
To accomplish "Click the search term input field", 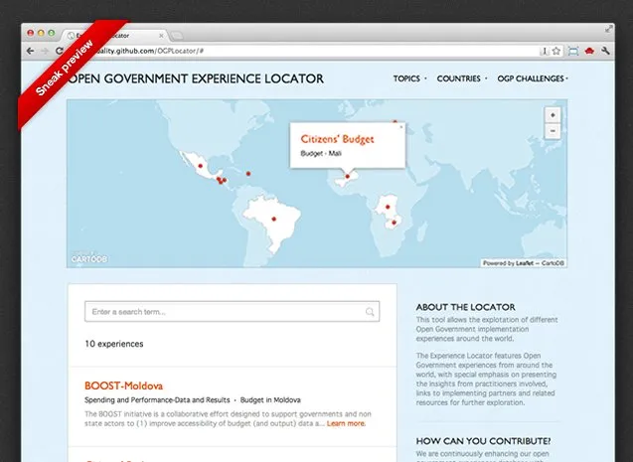I will [233, 312].
